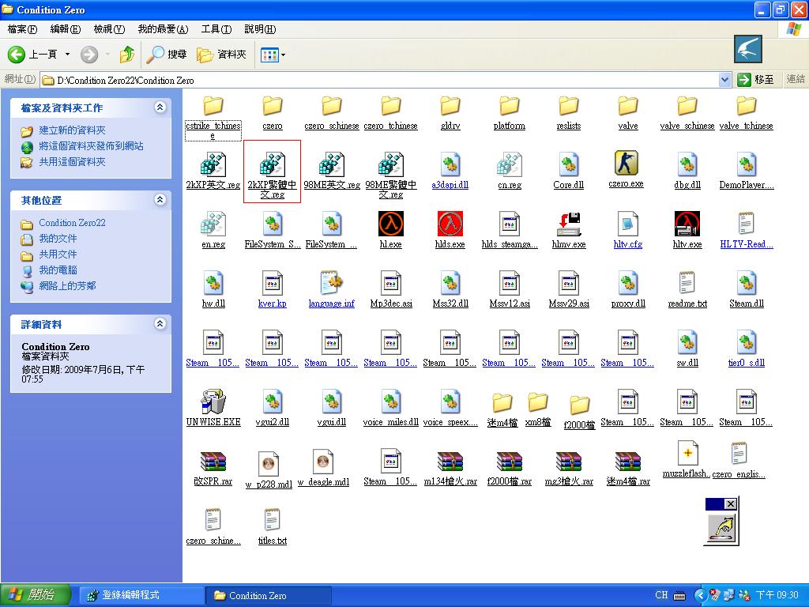Screen dimensions: 809x607
Task: Click 將這個資料夾發佈到網站 link
Action: (x=92, y=146)
